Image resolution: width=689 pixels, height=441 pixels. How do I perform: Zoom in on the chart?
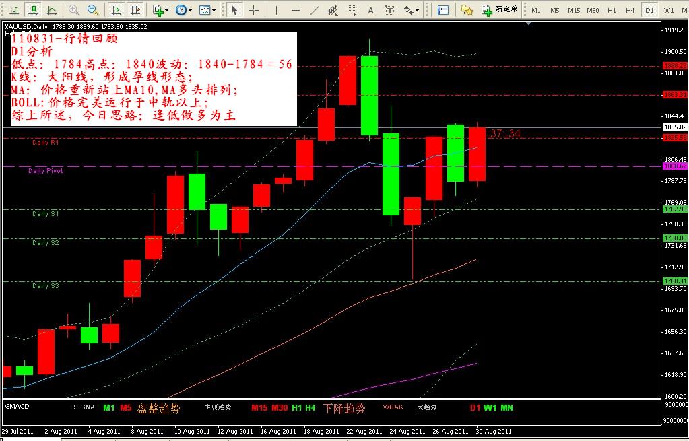(74, 10)
